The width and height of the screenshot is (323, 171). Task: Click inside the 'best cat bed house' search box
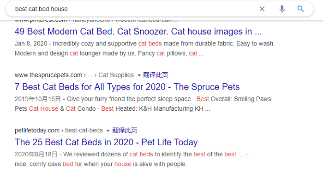point(132,9)
